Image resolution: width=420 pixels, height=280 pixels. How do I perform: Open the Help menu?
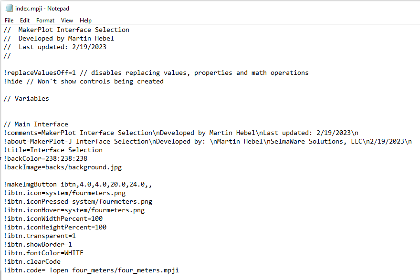click(85, 21)
